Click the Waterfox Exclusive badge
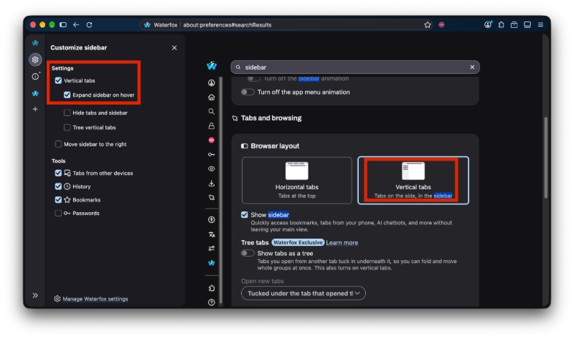Image resolution: width=574 pixels, height=339 pixels. tap(298, 242)
